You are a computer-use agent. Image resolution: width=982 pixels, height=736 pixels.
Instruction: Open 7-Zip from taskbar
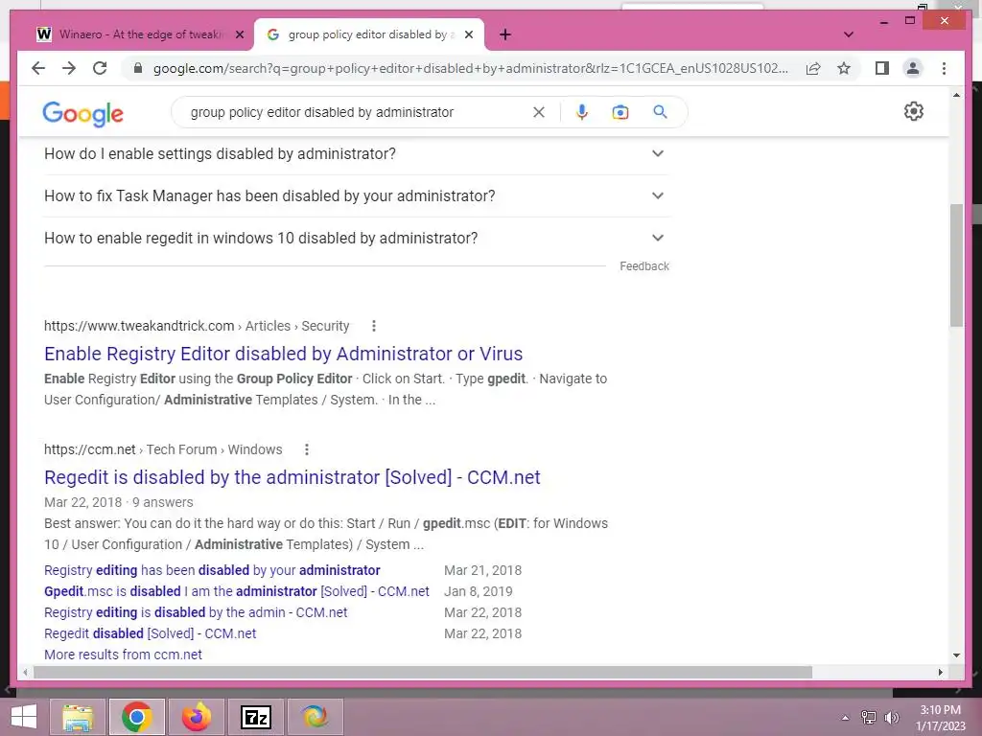pyautogui.click(x=256, y=717)
